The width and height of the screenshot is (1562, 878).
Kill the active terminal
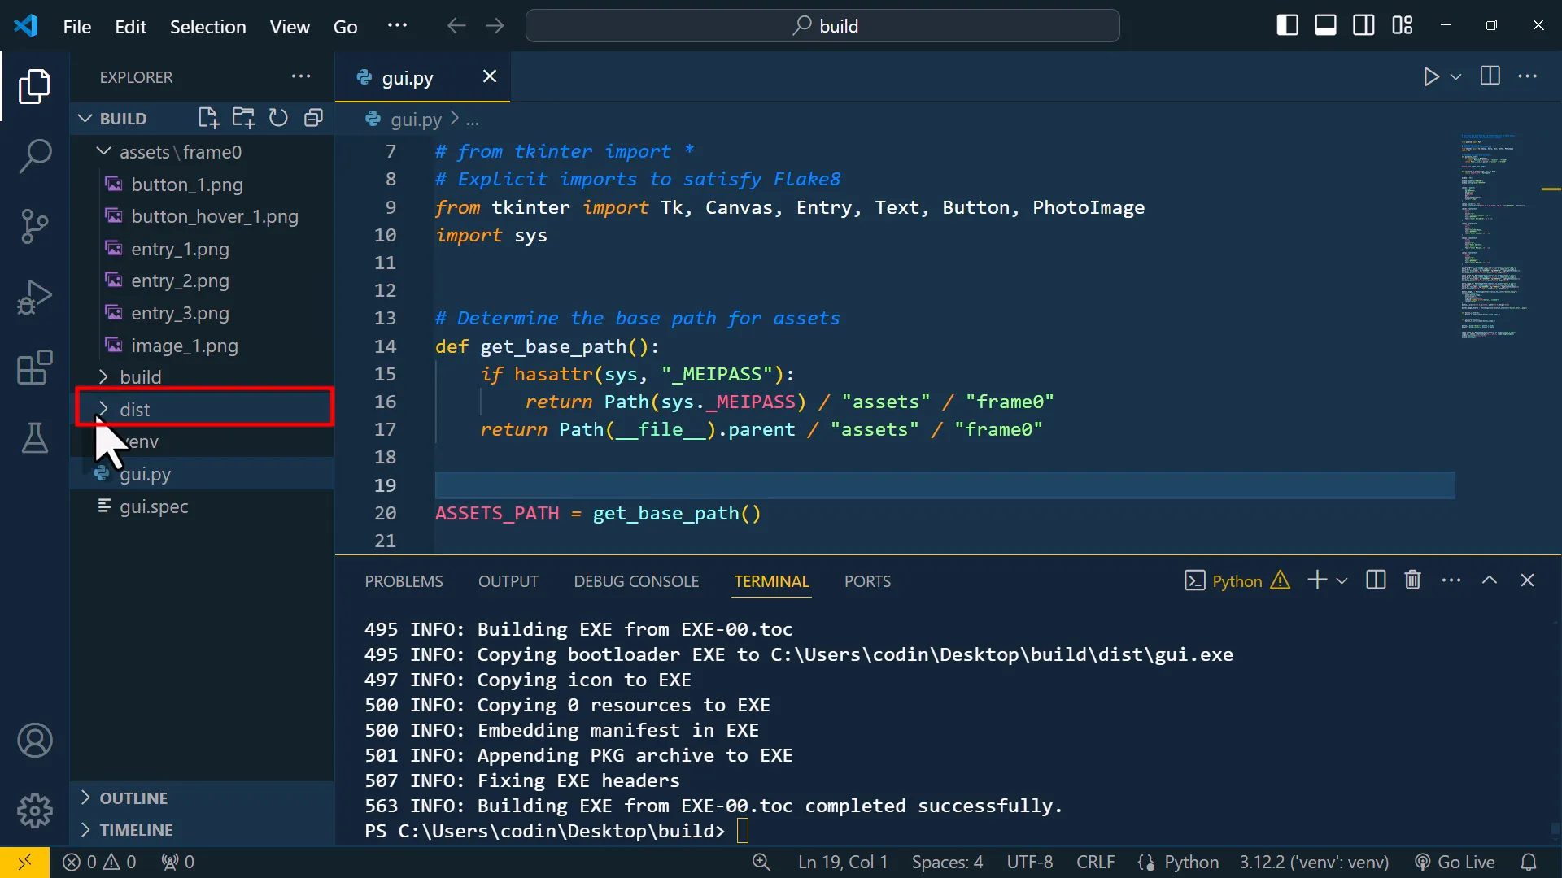(x=1412, y=580)
